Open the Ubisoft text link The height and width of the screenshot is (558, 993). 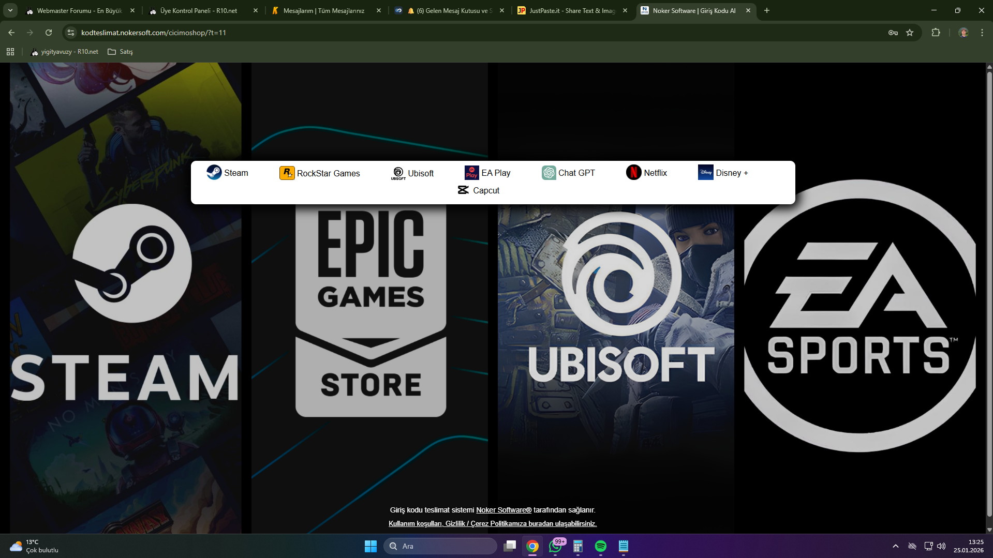tap(421, 173)
